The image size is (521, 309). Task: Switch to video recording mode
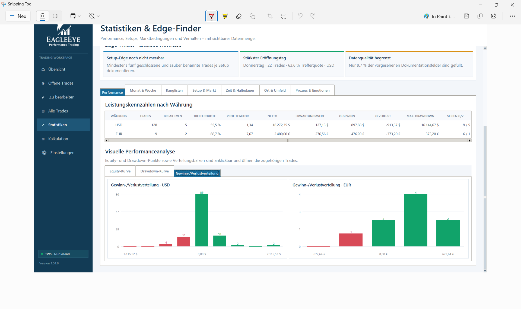pos(56,16)
